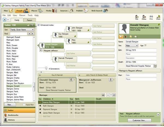Screen dimensions: 164x127
Task: Go to Keith Stangoe using arrow icon
Action: click(40, 106)
